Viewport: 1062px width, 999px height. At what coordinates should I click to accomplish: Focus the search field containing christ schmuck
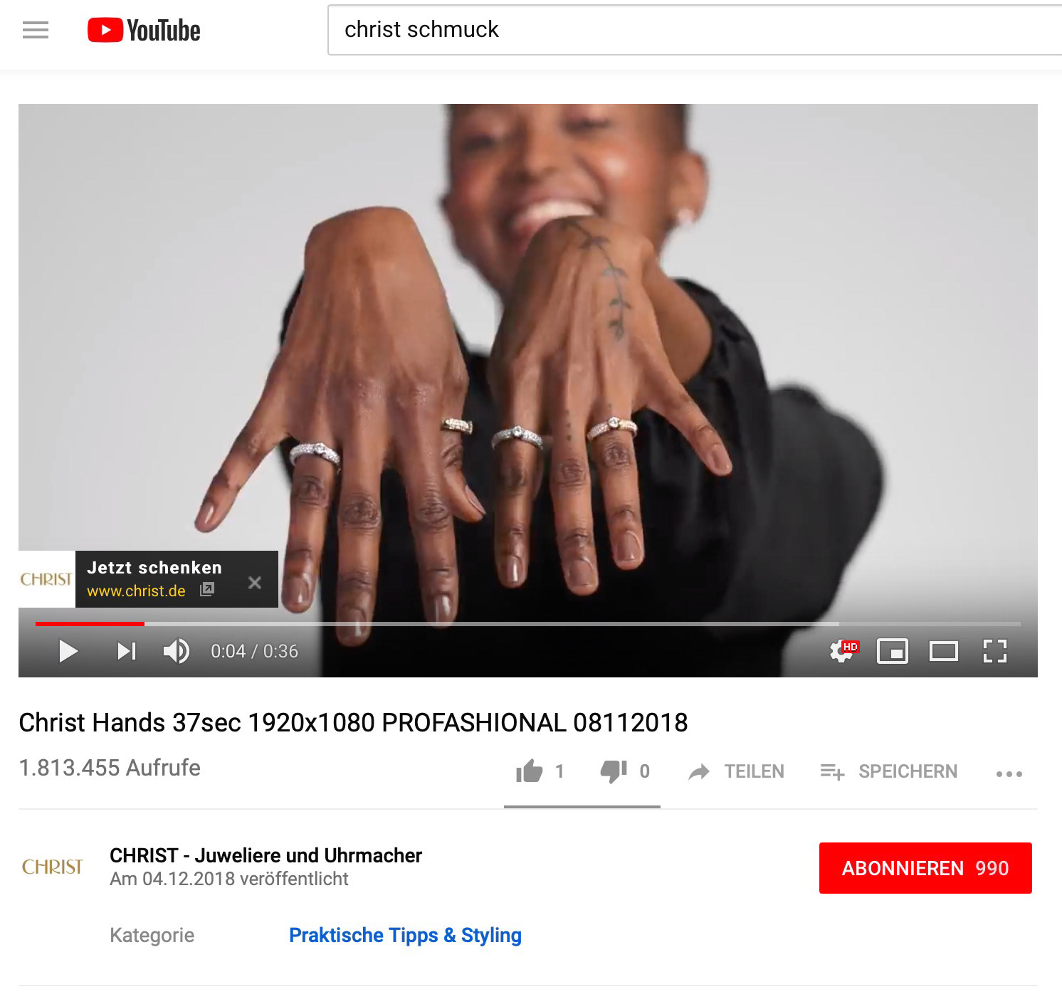(695, 30)
